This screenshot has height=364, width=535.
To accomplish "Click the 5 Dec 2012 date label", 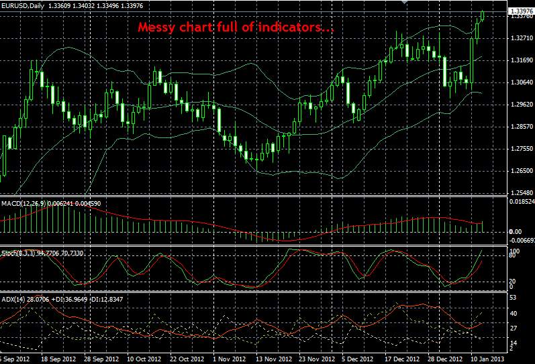I will pyautogui.click(x=358, y=359).
